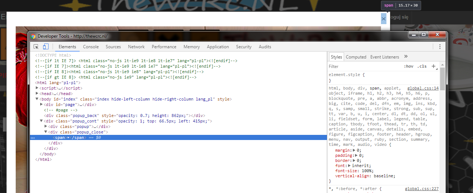Close the popup with the × icon
The image size is (473, 193).
point(384,19)
